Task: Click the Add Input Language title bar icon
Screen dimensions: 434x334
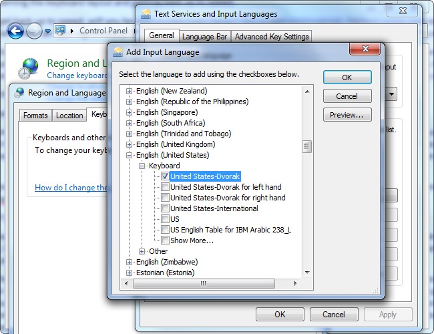Action: point(118,52)
